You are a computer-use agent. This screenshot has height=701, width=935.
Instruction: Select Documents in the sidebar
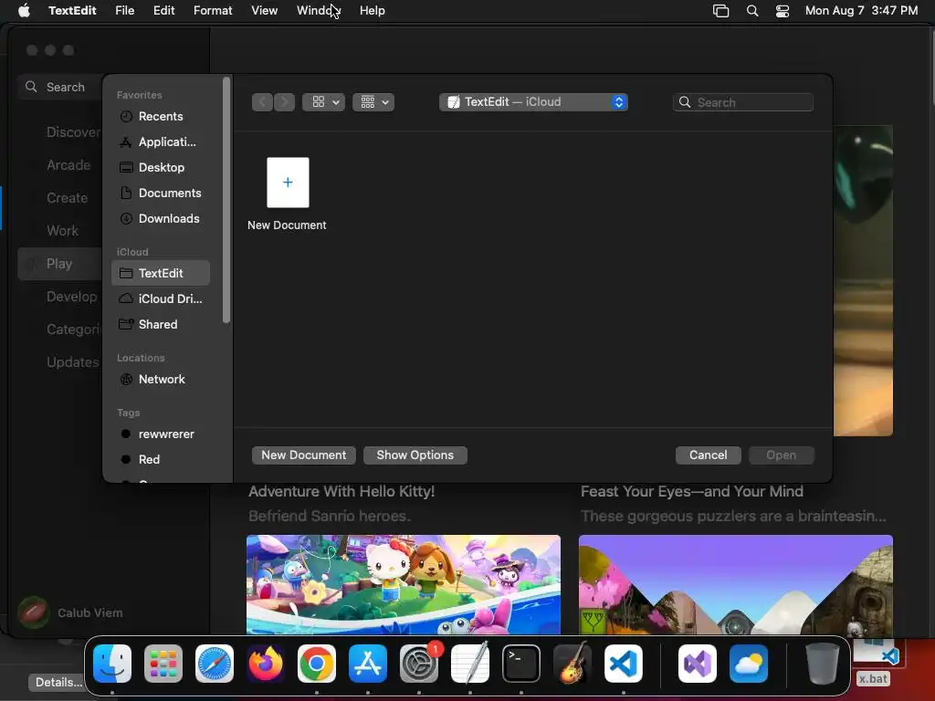[161, 194]
